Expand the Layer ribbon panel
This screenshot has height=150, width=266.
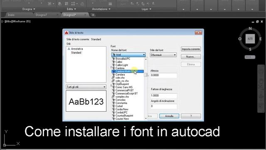click(146, 9)
